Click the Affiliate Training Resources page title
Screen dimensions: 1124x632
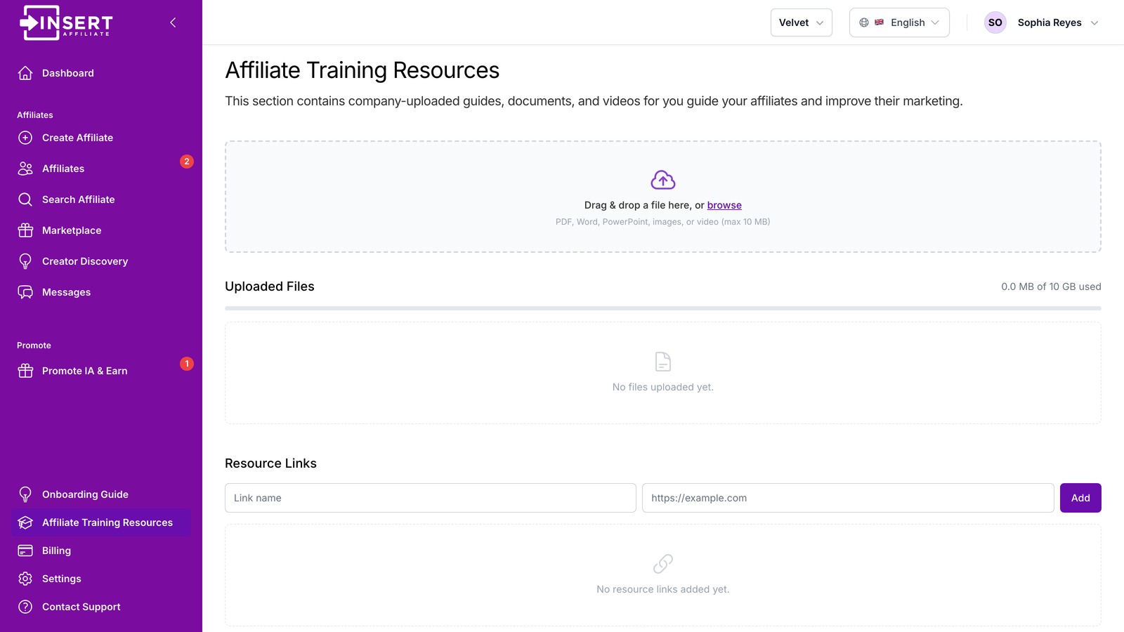362,70
